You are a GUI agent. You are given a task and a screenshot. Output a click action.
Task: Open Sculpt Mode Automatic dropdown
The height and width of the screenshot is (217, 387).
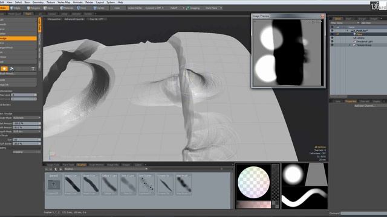point(27,118)
